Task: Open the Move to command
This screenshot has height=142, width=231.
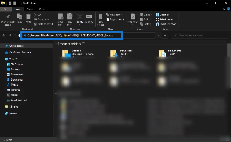Action: click(60, 20)
